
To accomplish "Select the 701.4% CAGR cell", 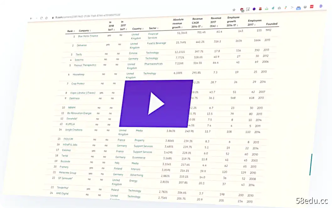I will click(x=201, y=32).
